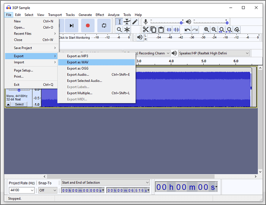Open the Effect menu
Screen dimensions: 266x205
100,15
